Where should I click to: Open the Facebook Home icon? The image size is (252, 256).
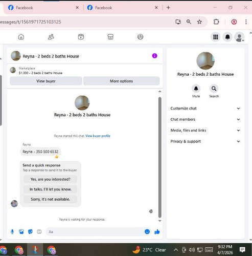click(21, 37)
